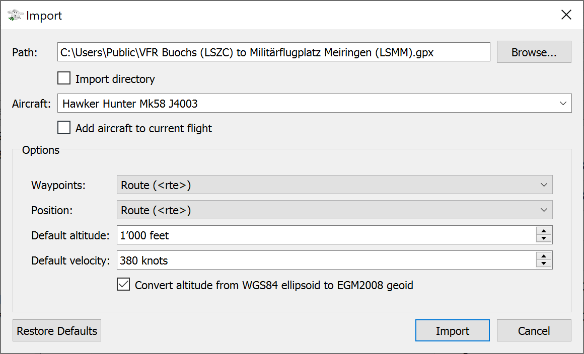Click the sheep app icon in title bar
This screenshot has width=584, height=354.
tap(15, 16)
